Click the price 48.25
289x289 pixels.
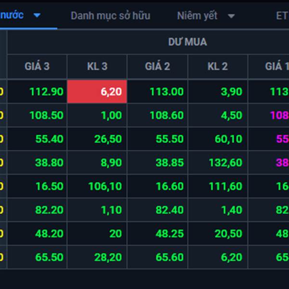point(170,233)
